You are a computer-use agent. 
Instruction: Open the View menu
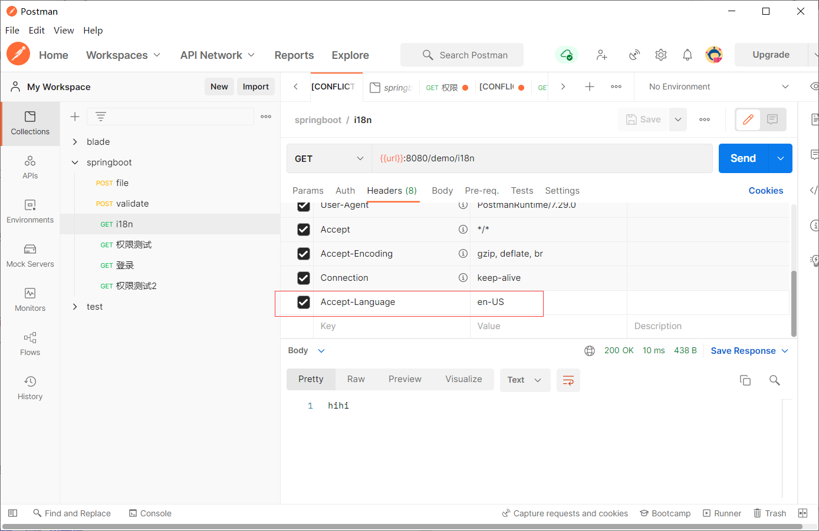coord(64,31)
